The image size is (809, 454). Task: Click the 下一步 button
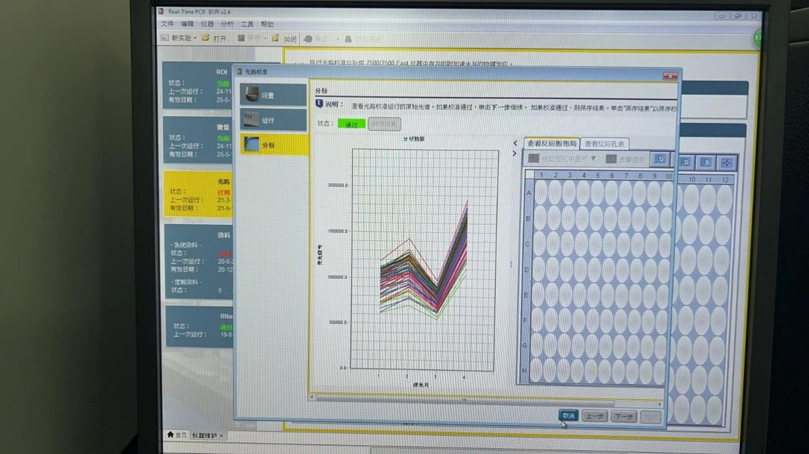pyautogui.click(x=623, y=417)
